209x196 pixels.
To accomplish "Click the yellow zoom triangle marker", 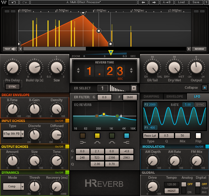I will (111, 53).
